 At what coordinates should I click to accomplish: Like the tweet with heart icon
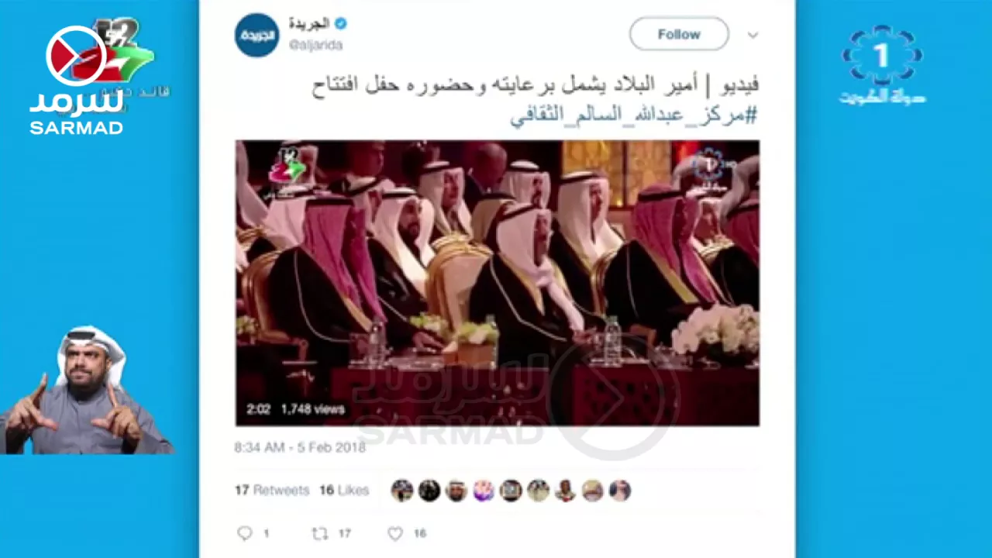tap(395, 533)
